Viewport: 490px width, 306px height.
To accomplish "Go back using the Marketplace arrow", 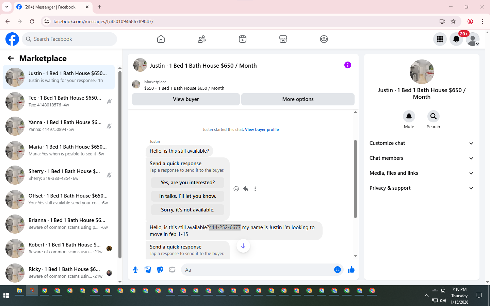I will (11, 58).
